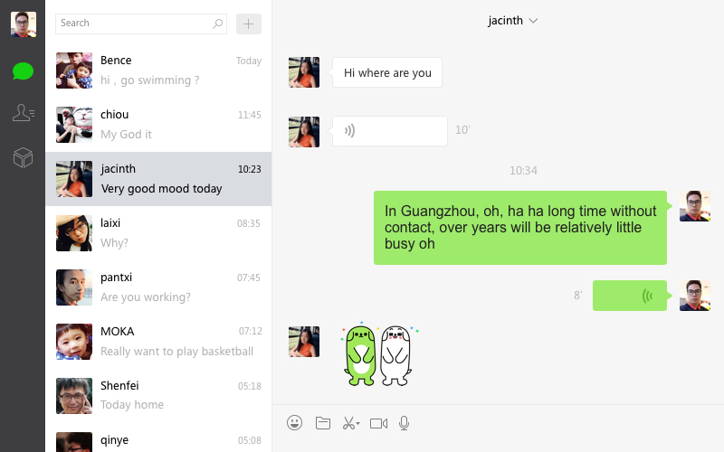Open the Chats tab with the green bubble icon

point(23,71)
